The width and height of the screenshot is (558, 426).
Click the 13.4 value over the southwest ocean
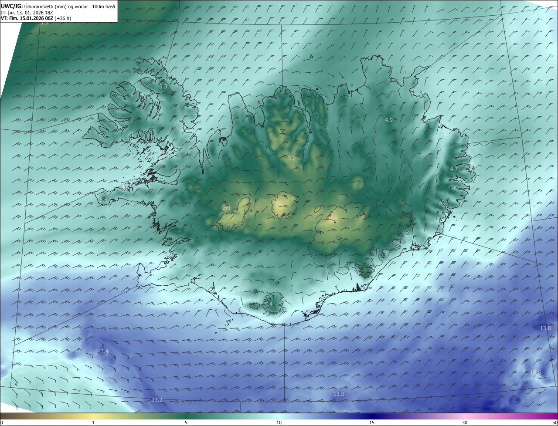point(103,351)
